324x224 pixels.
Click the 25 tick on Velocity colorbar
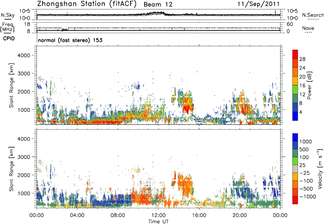pos(303,165)
